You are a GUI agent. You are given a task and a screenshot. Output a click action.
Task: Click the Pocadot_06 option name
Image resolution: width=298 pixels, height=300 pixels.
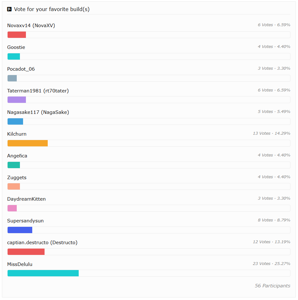(21, 69)
